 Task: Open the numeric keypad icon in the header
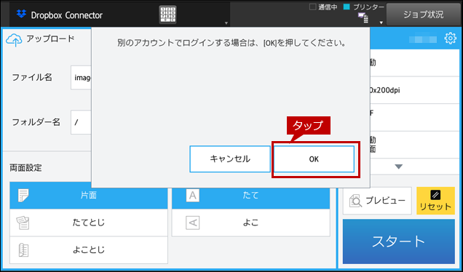point(167,15)
